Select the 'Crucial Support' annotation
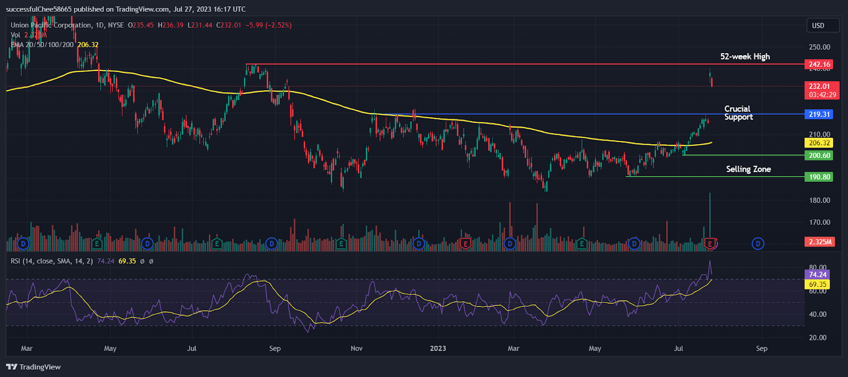 pyautogui.click(x=738, y=113)
